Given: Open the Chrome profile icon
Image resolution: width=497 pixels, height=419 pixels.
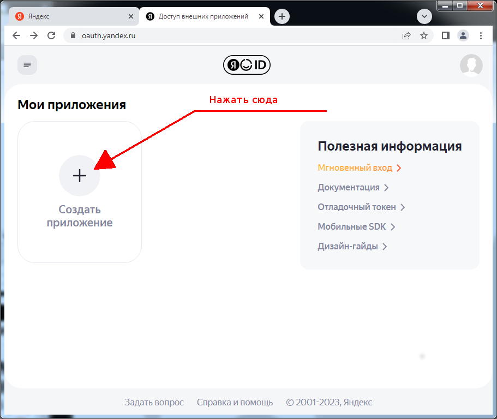Looking at the screenshot, I should point(463,35).
